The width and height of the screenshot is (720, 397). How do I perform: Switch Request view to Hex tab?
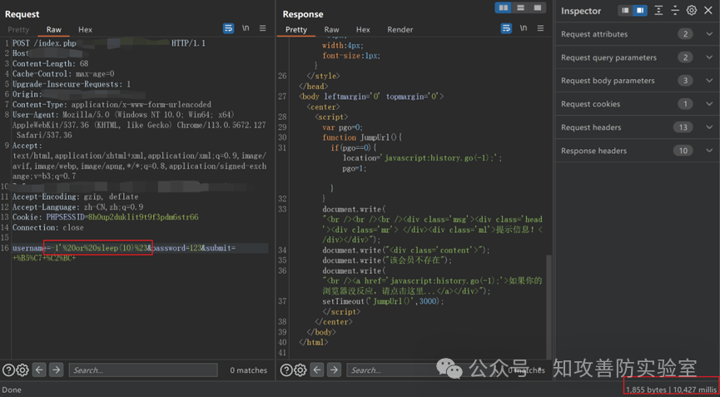85,29
